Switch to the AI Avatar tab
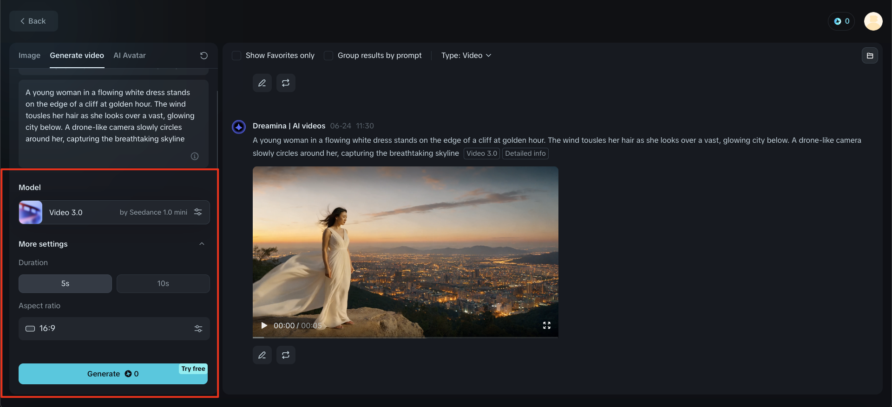The height and width of the screenshot is (407, 892). tap(130, 55)
